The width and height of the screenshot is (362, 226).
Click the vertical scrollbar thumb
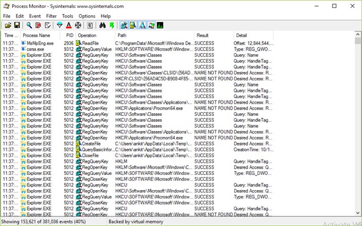(358, 41)
